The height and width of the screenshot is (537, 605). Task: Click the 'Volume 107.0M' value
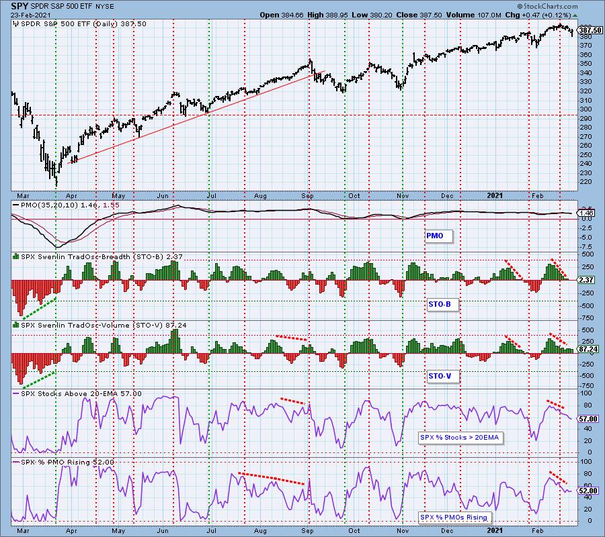coord(473,15)
